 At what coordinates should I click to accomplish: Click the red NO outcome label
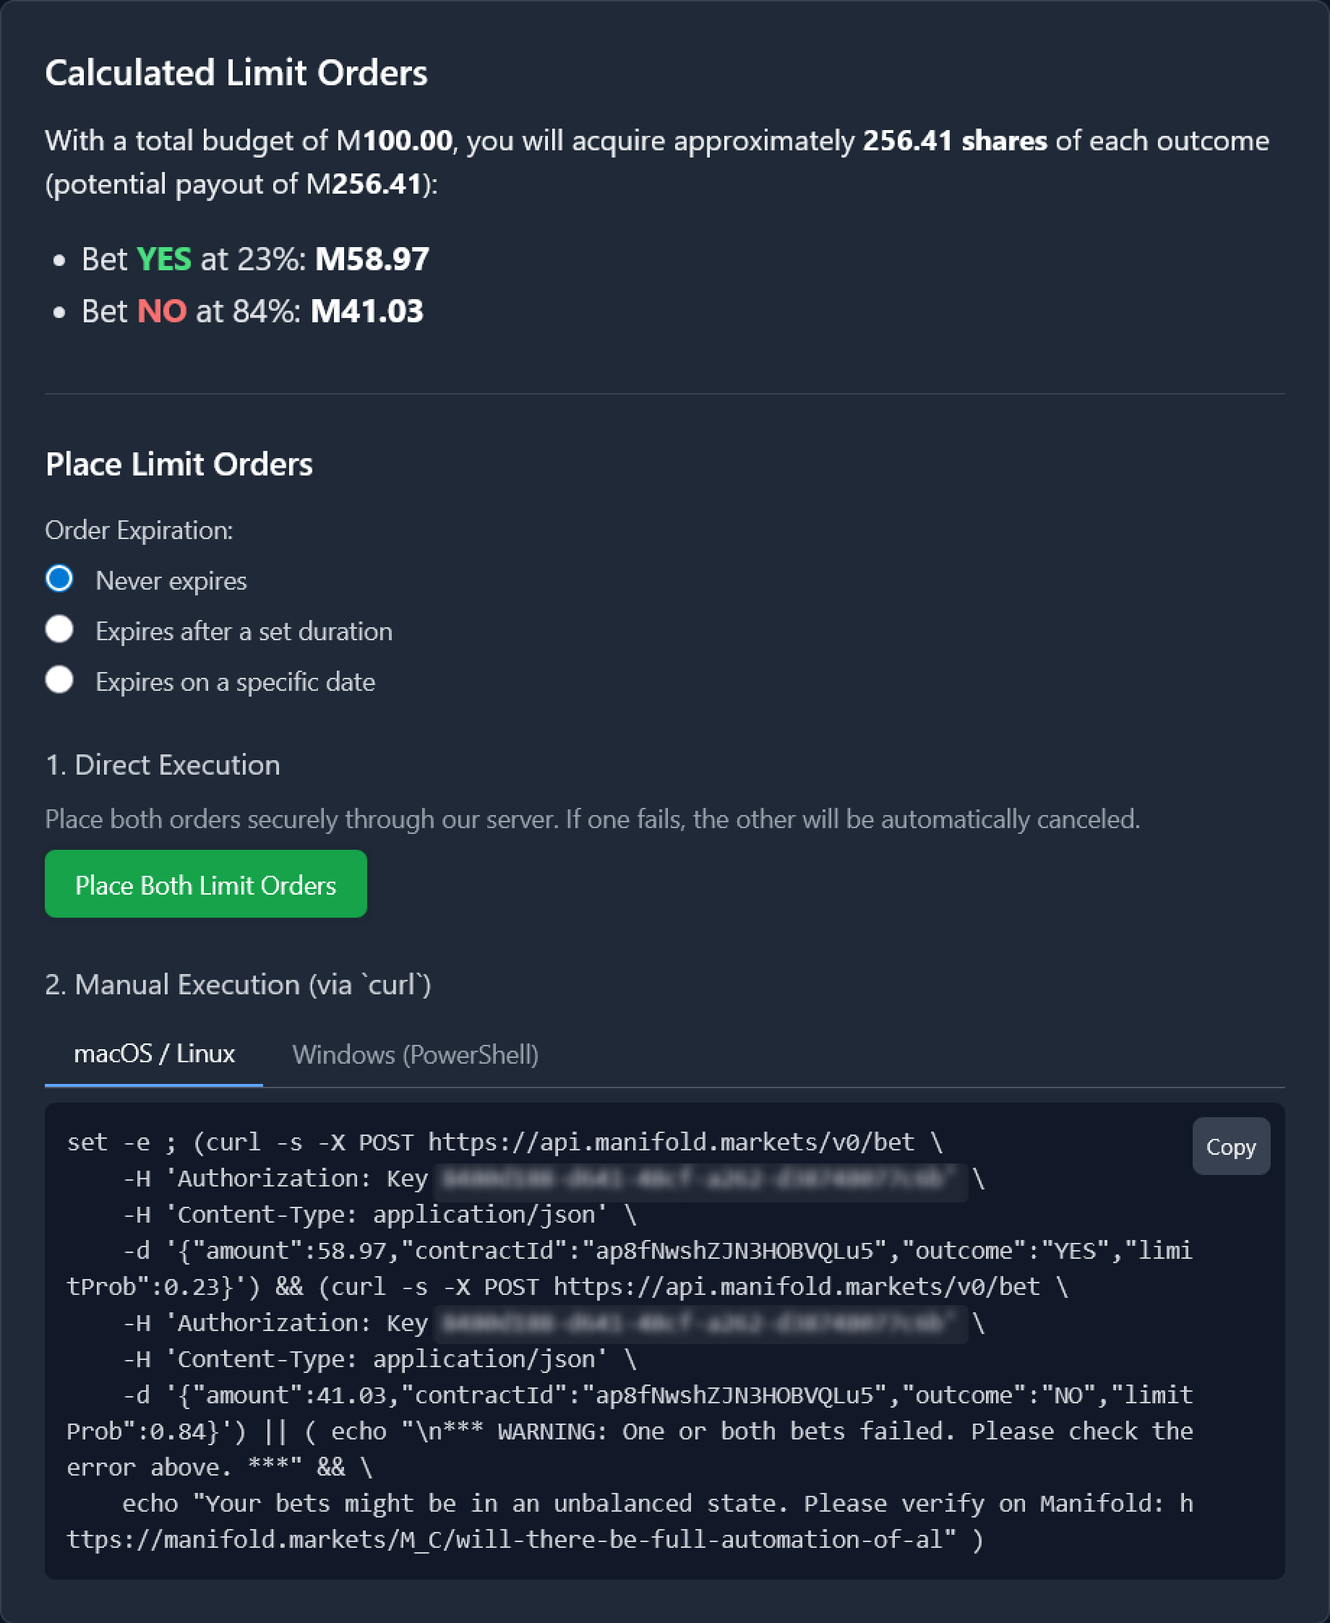[162, 311]
